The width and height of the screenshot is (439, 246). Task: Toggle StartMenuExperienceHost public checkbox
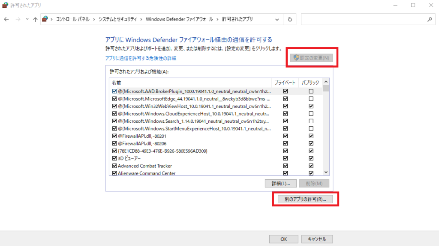click(x=311, y=129)
